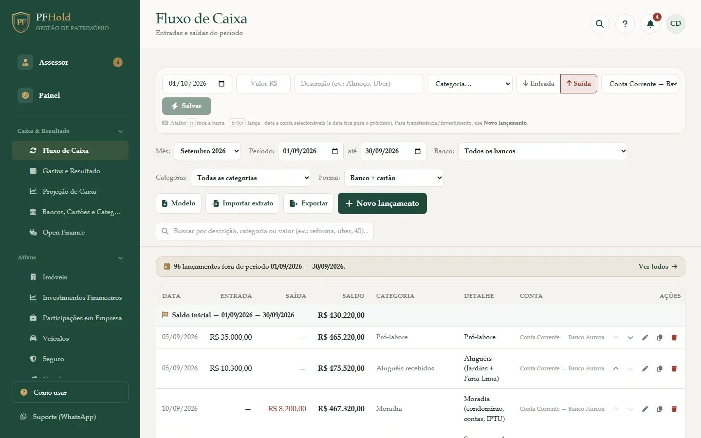The height and width of the screenshot is (438, 701).
Task: Click the Exportar button
Action: pyautogui.click(x=309, y=203)
